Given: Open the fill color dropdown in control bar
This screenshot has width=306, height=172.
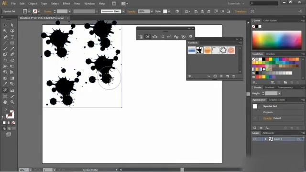Looking at the screenshot, I should (29, 11).
